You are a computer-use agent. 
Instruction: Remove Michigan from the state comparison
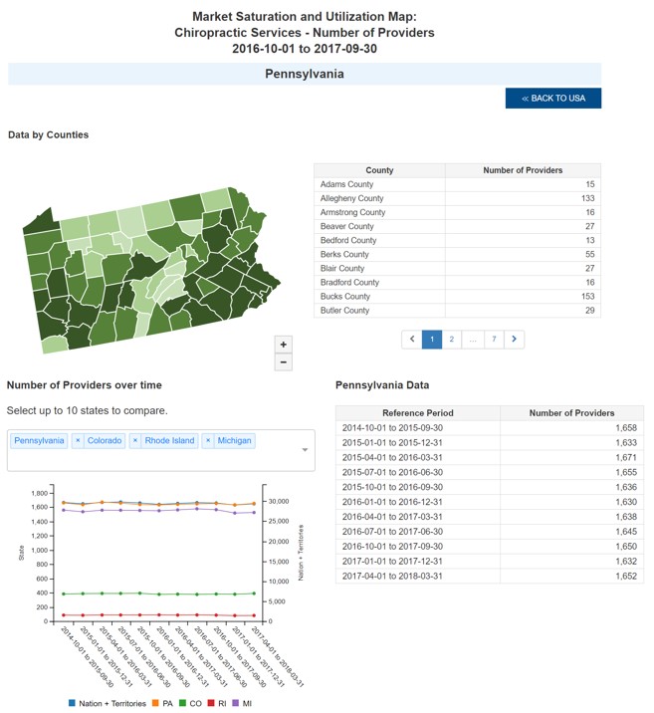[208, 440]
